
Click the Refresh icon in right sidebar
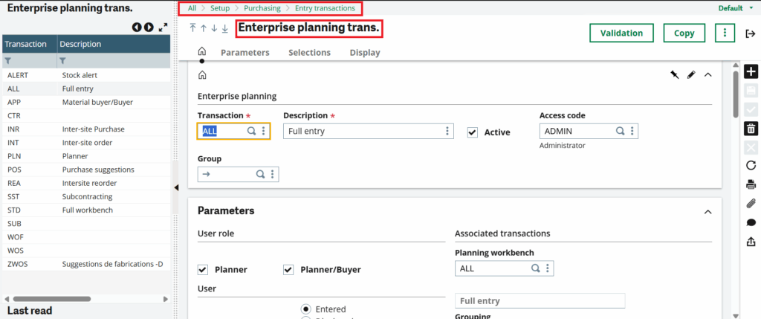tap(751, 165)
